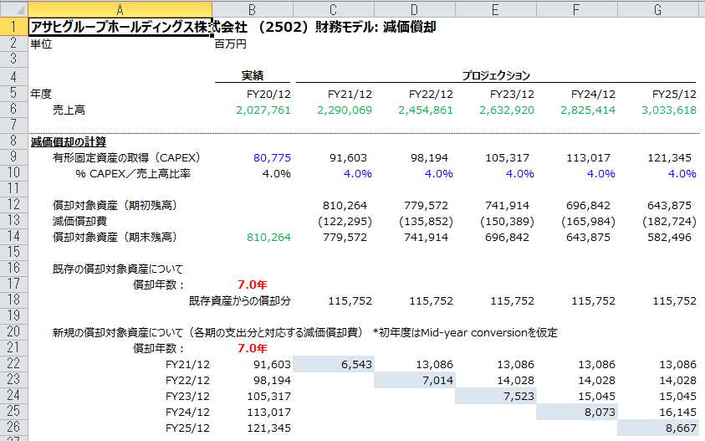Select column C header
Screen dimensions: 705x441
point(333,9)
